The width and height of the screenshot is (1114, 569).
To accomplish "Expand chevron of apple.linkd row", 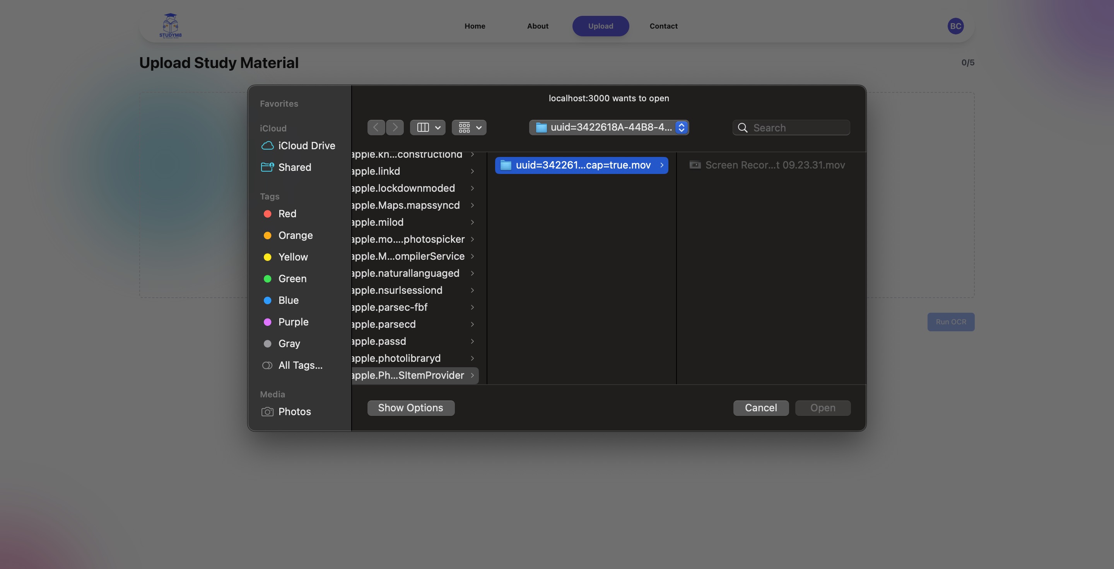I will [472, 171].
